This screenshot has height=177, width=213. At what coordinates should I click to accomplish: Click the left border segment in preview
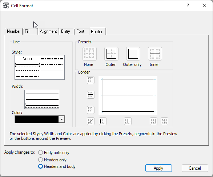(102, 95)
